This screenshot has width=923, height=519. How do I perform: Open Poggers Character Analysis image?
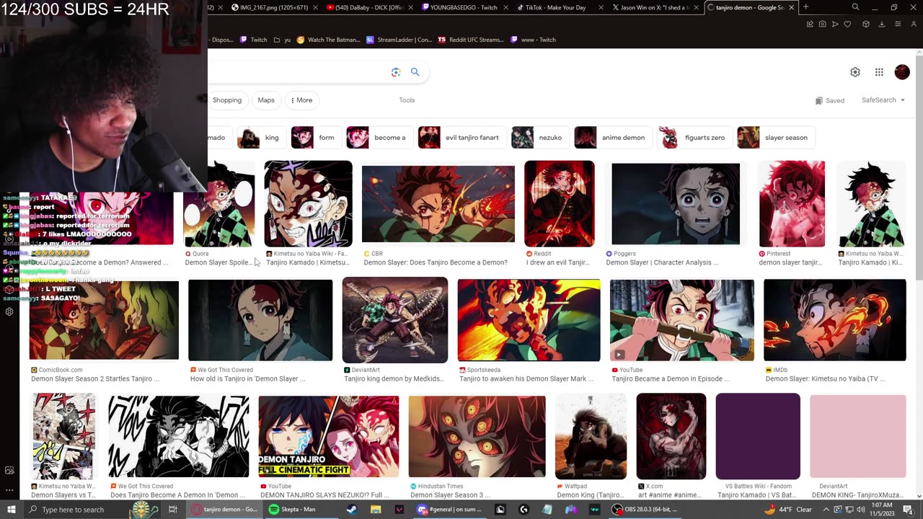point(676,204)
